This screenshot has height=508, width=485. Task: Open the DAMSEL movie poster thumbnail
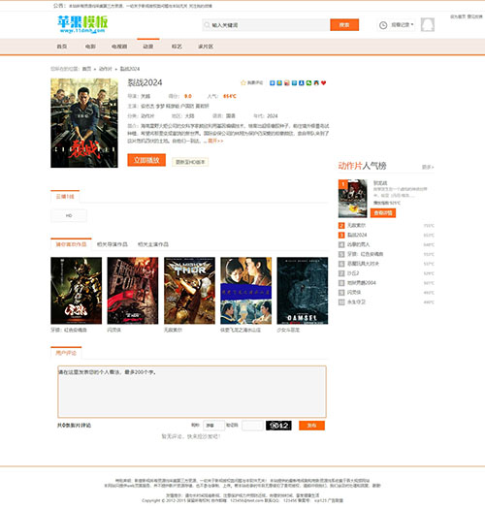click(302, 291)
